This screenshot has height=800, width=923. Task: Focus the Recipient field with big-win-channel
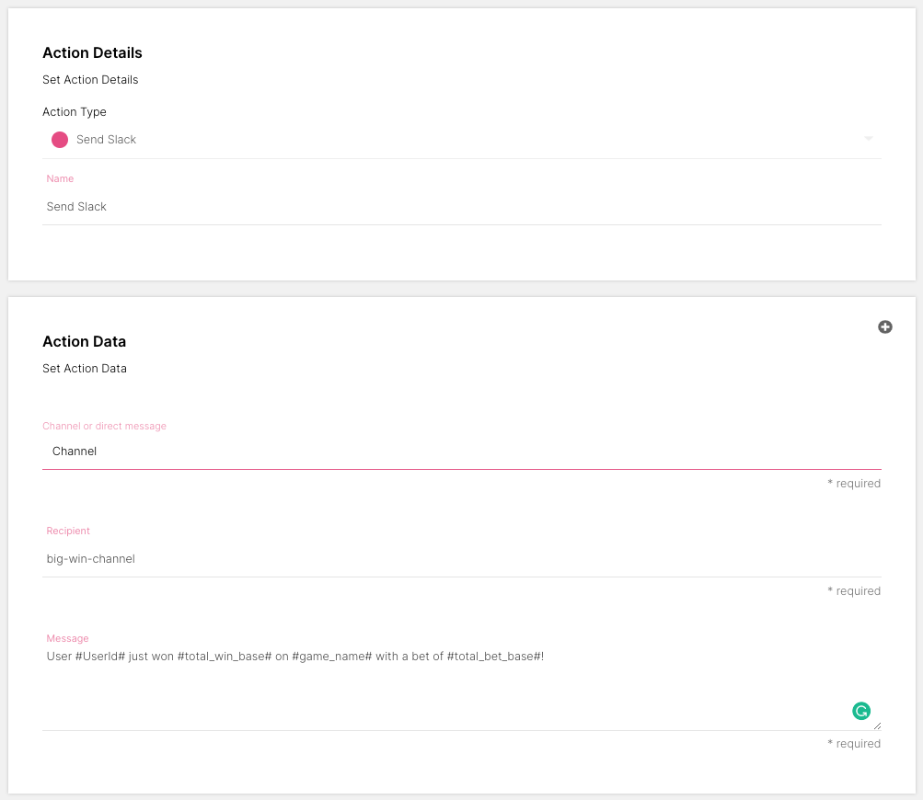pos(460,559)
